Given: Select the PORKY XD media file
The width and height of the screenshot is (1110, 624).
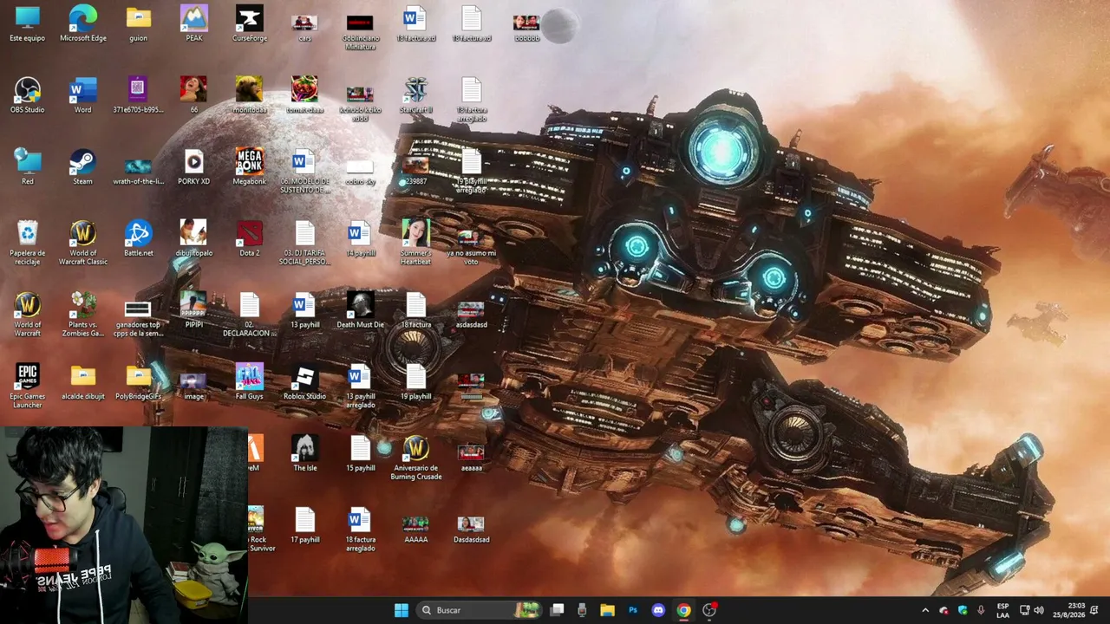Looking at the screenshot, I should point(193,166).
